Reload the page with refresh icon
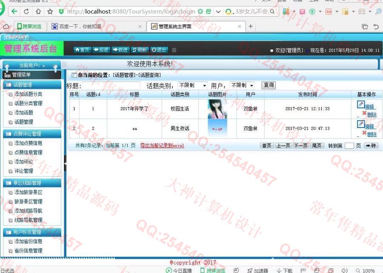The width and height of the screenshot is (383, 273). tap(26, 12)
